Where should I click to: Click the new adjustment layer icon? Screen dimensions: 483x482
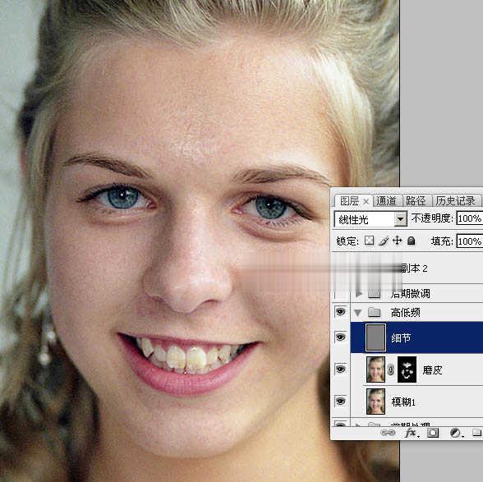pos(455,433)
